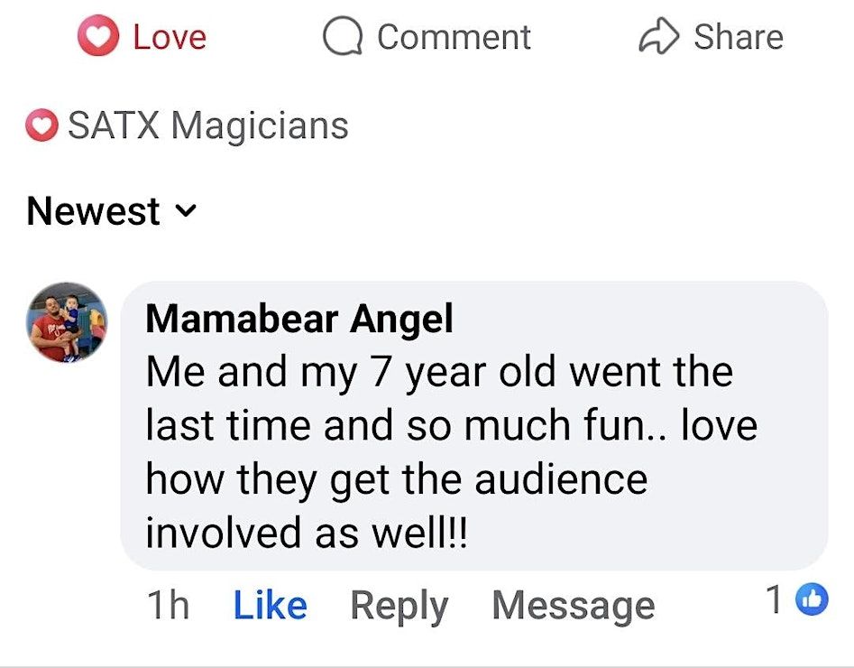
Task: Click the reaction count number 1
Action: pos(775,600)
